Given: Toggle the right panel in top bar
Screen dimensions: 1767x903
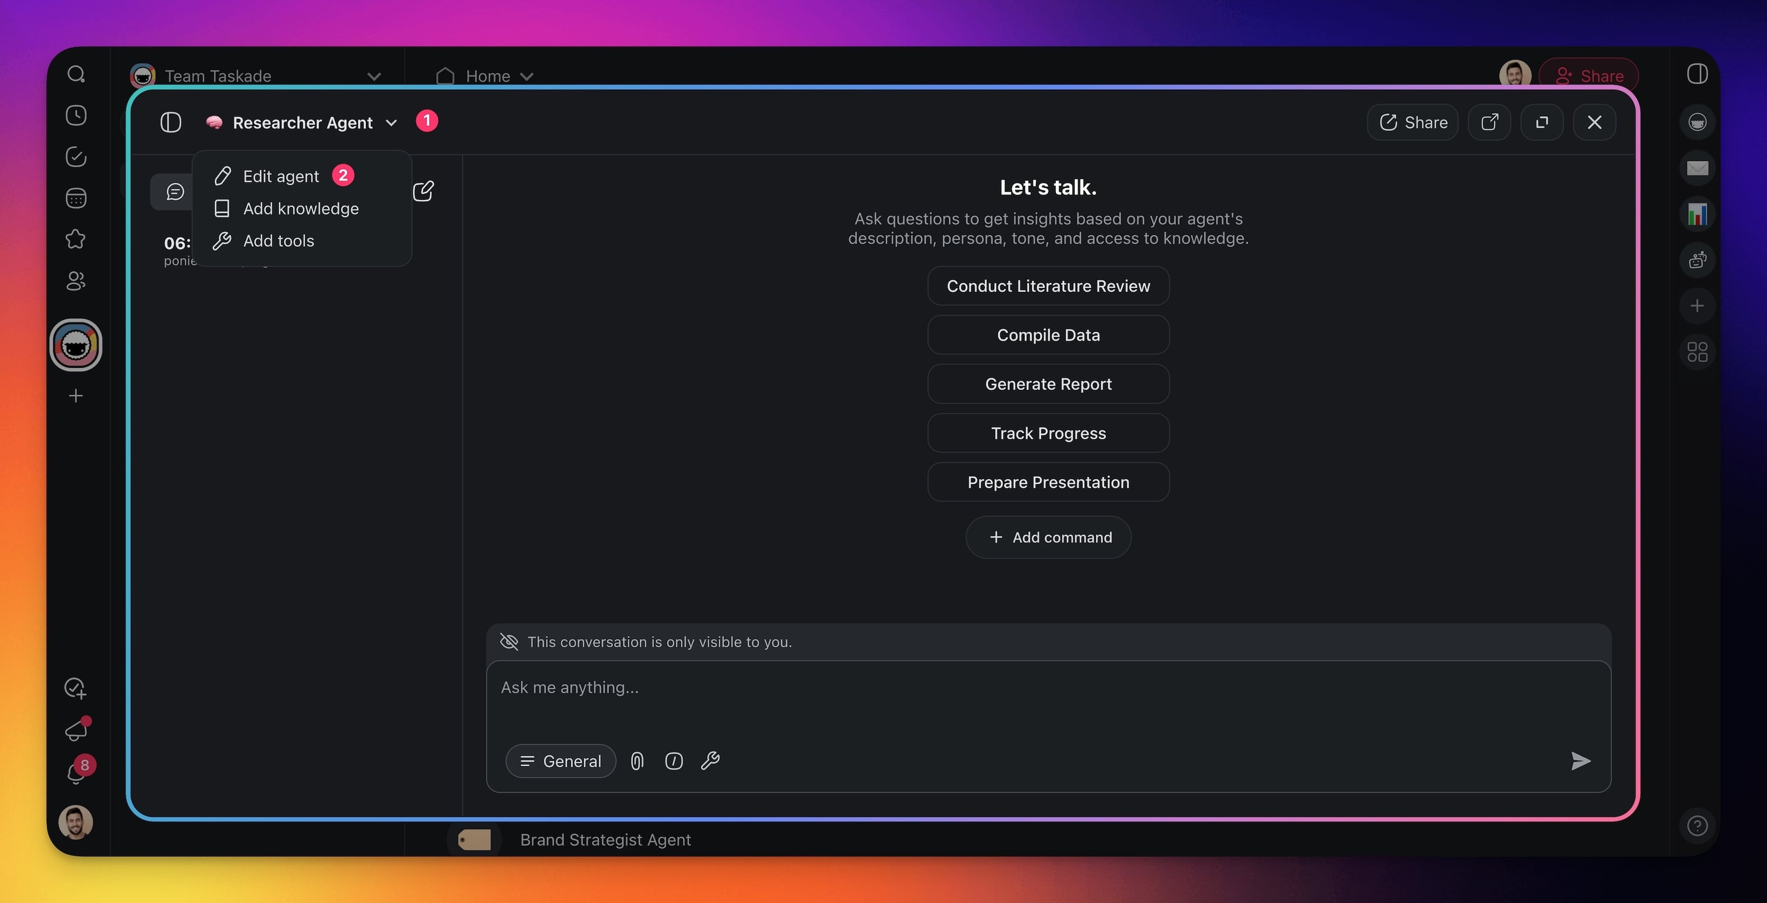Looking at the screenshot, I should [1697, 74].
